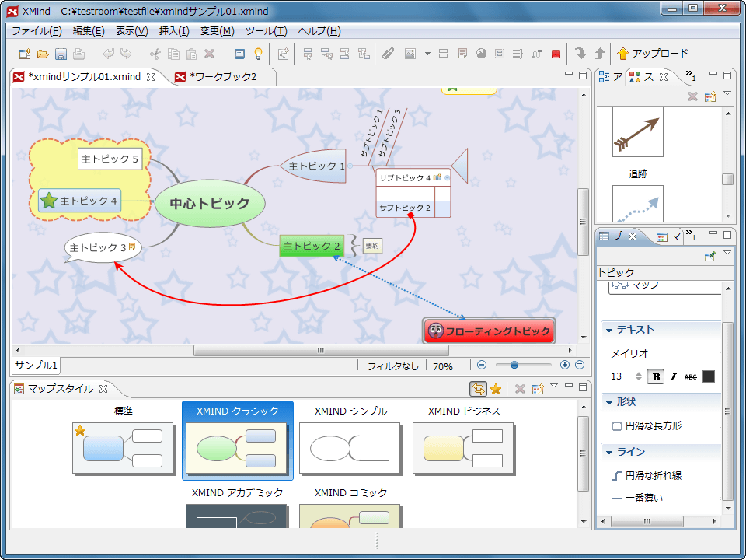Collapse the テキスト section
The image size is (746, 560).
pyautogui.click(x=609, y=330)
